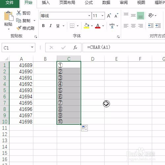Expand the fill color dropdown arrow

(x=92, y=26)
